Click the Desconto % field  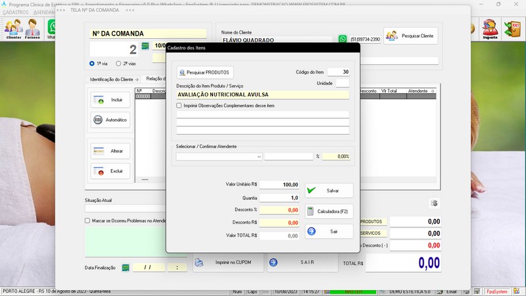coord(279,210)
